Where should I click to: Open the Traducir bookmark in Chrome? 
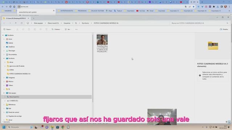point(118,11)
